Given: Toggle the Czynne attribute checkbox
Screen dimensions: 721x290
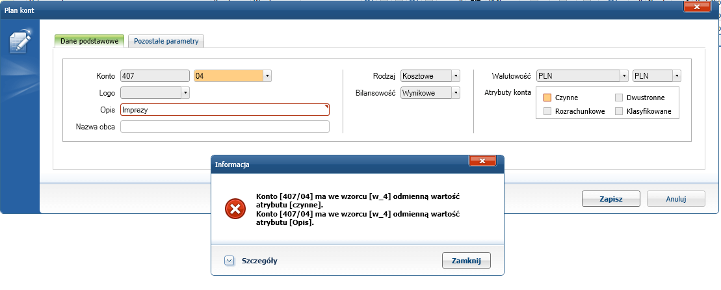Looking at the screenshot, I should tap(547, 98).
